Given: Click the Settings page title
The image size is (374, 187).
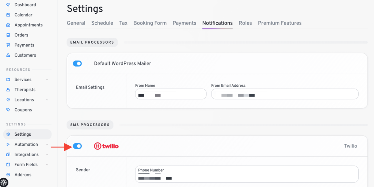Looking at the screenshot, I should pos(85,9).
